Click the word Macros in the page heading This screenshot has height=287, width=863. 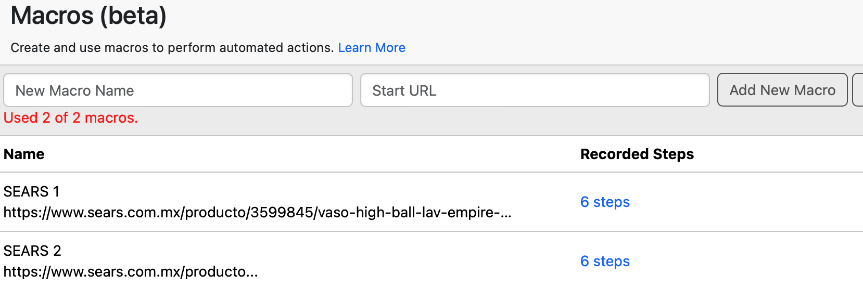point(52,15)
